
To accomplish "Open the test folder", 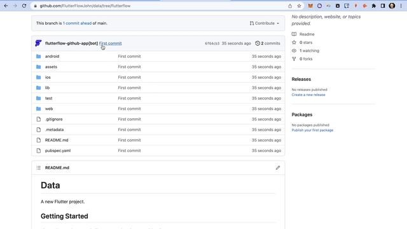I will click(49, 98).
